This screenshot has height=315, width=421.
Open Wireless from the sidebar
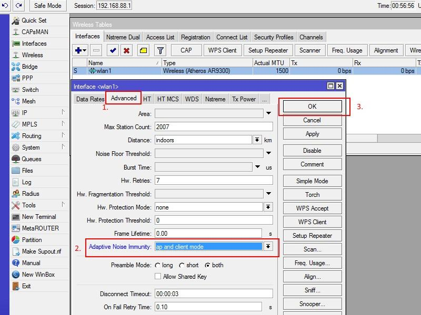[32, 55]
